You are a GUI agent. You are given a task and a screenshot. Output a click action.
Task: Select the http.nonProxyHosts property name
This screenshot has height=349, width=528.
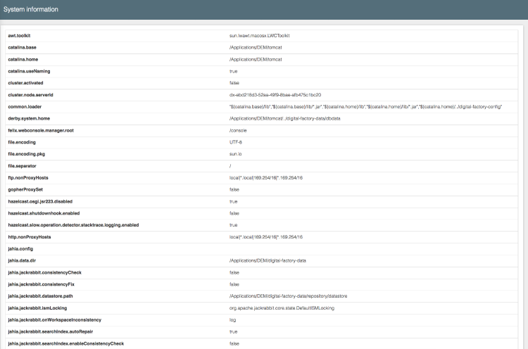tap(30, 237)
